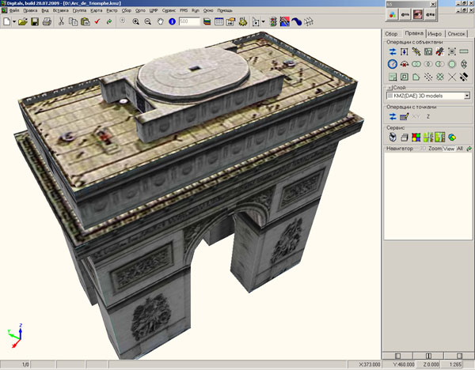Open the Растр menu
Image resolution: width=475 pixels, height=370 pixels.
112,10
